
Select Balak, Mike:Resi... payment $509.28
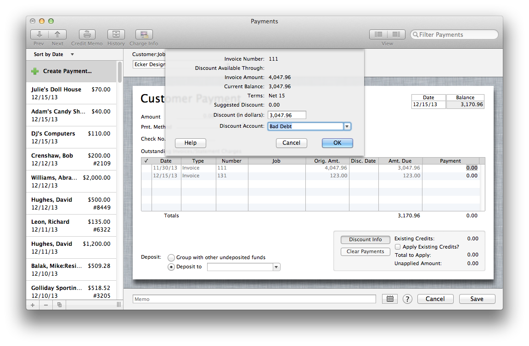click(x=71, y=270)
